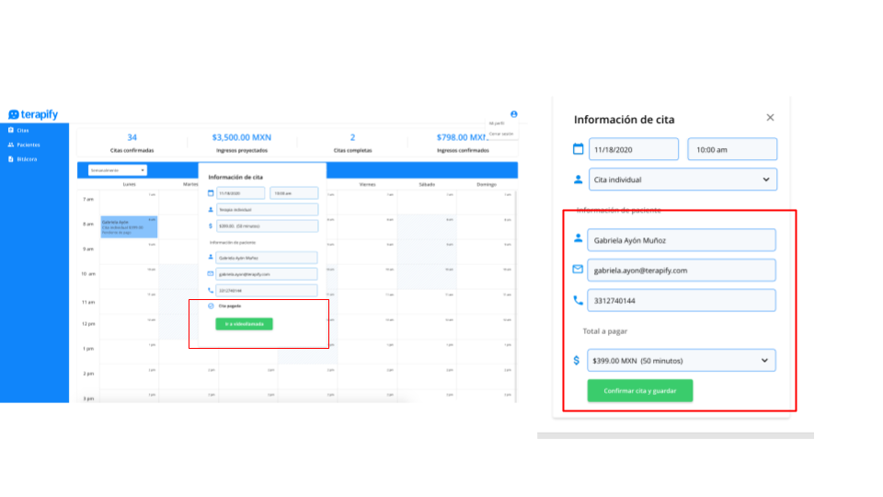
Task: Open the Semanalmente view dropdown
Action: 118,170
